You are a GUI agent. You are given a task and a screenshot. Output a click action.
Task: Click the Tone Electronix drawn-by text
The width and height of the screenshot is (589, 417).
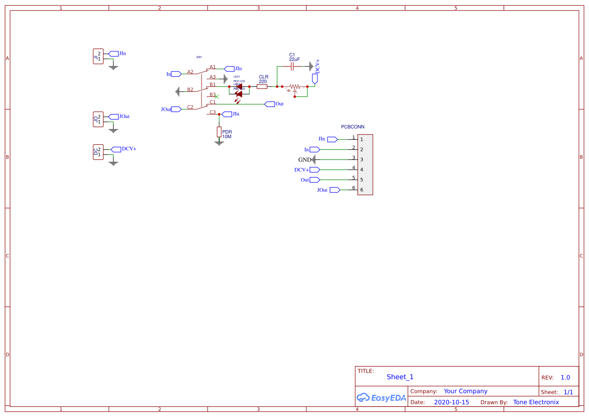click(x=536, y=402)
